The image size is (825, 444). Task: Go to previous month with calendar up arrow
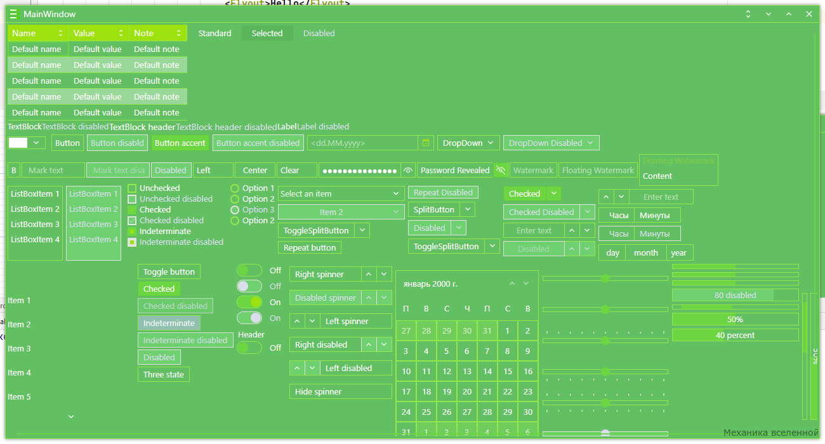tap(511, 283)
